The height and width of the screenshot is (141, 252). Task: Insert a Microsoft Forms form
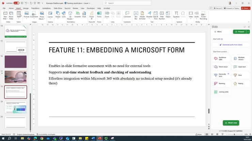[x=99, y=14]
